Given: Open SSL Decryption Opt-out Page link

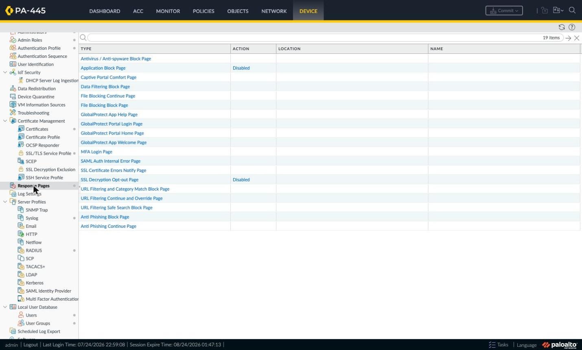Looking at the screenshot, I should (x=109, y=180).
